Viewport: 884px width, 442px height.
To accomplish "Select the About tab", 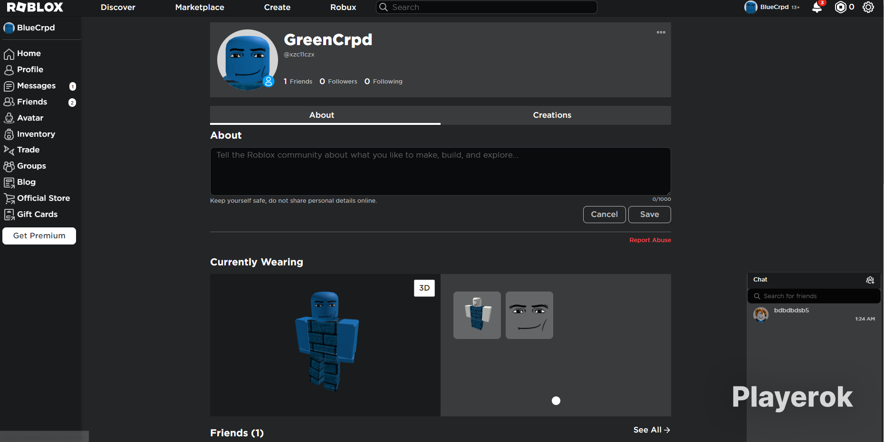I will (x=325, y=115).
